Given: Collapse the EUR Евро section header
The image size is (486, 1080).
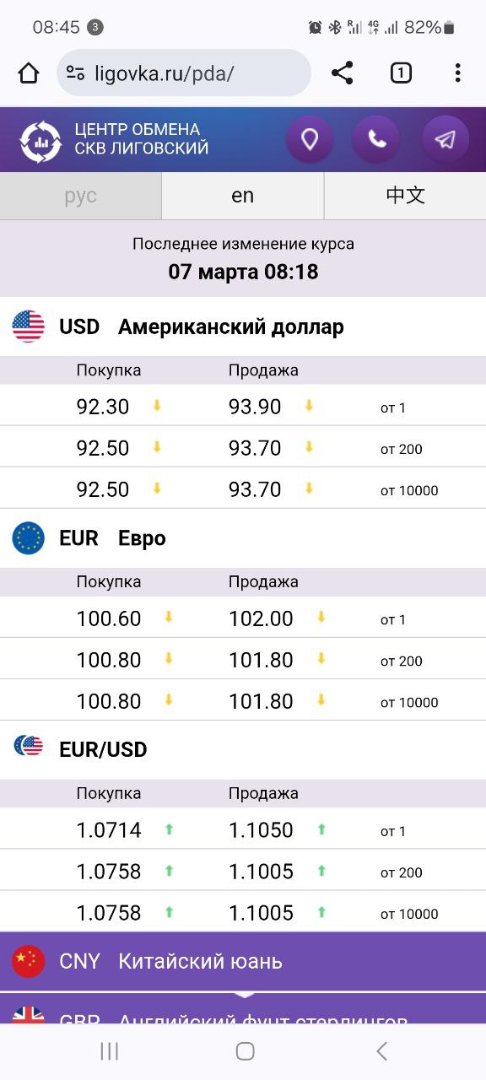Looking at the screenshot, I should coord(243,538).
